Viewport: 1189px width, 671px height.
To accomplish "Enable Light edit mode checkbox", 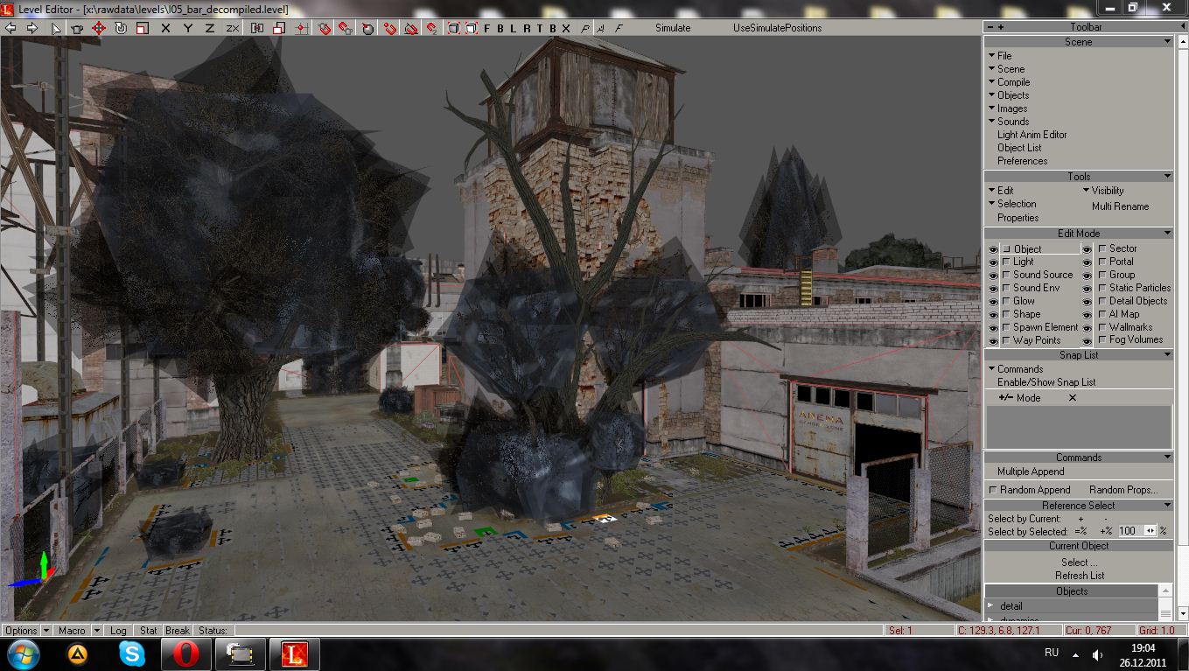I will pyautogui.click(x=1006, y=262).
